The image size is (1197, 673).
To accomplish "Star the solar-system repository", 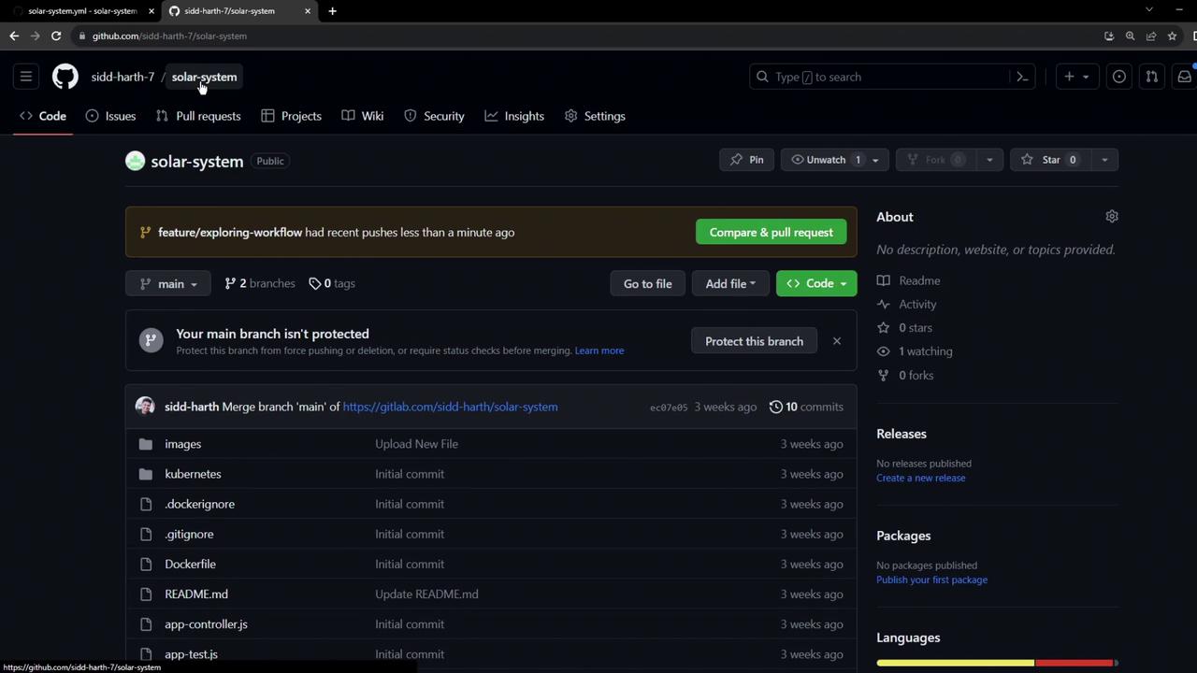I will tap(1050, 160).
